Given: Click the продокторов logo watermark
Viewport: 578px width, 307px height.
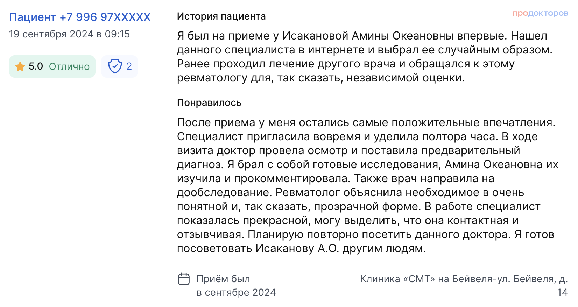Looking at the screenshot, I should [540, 13].
